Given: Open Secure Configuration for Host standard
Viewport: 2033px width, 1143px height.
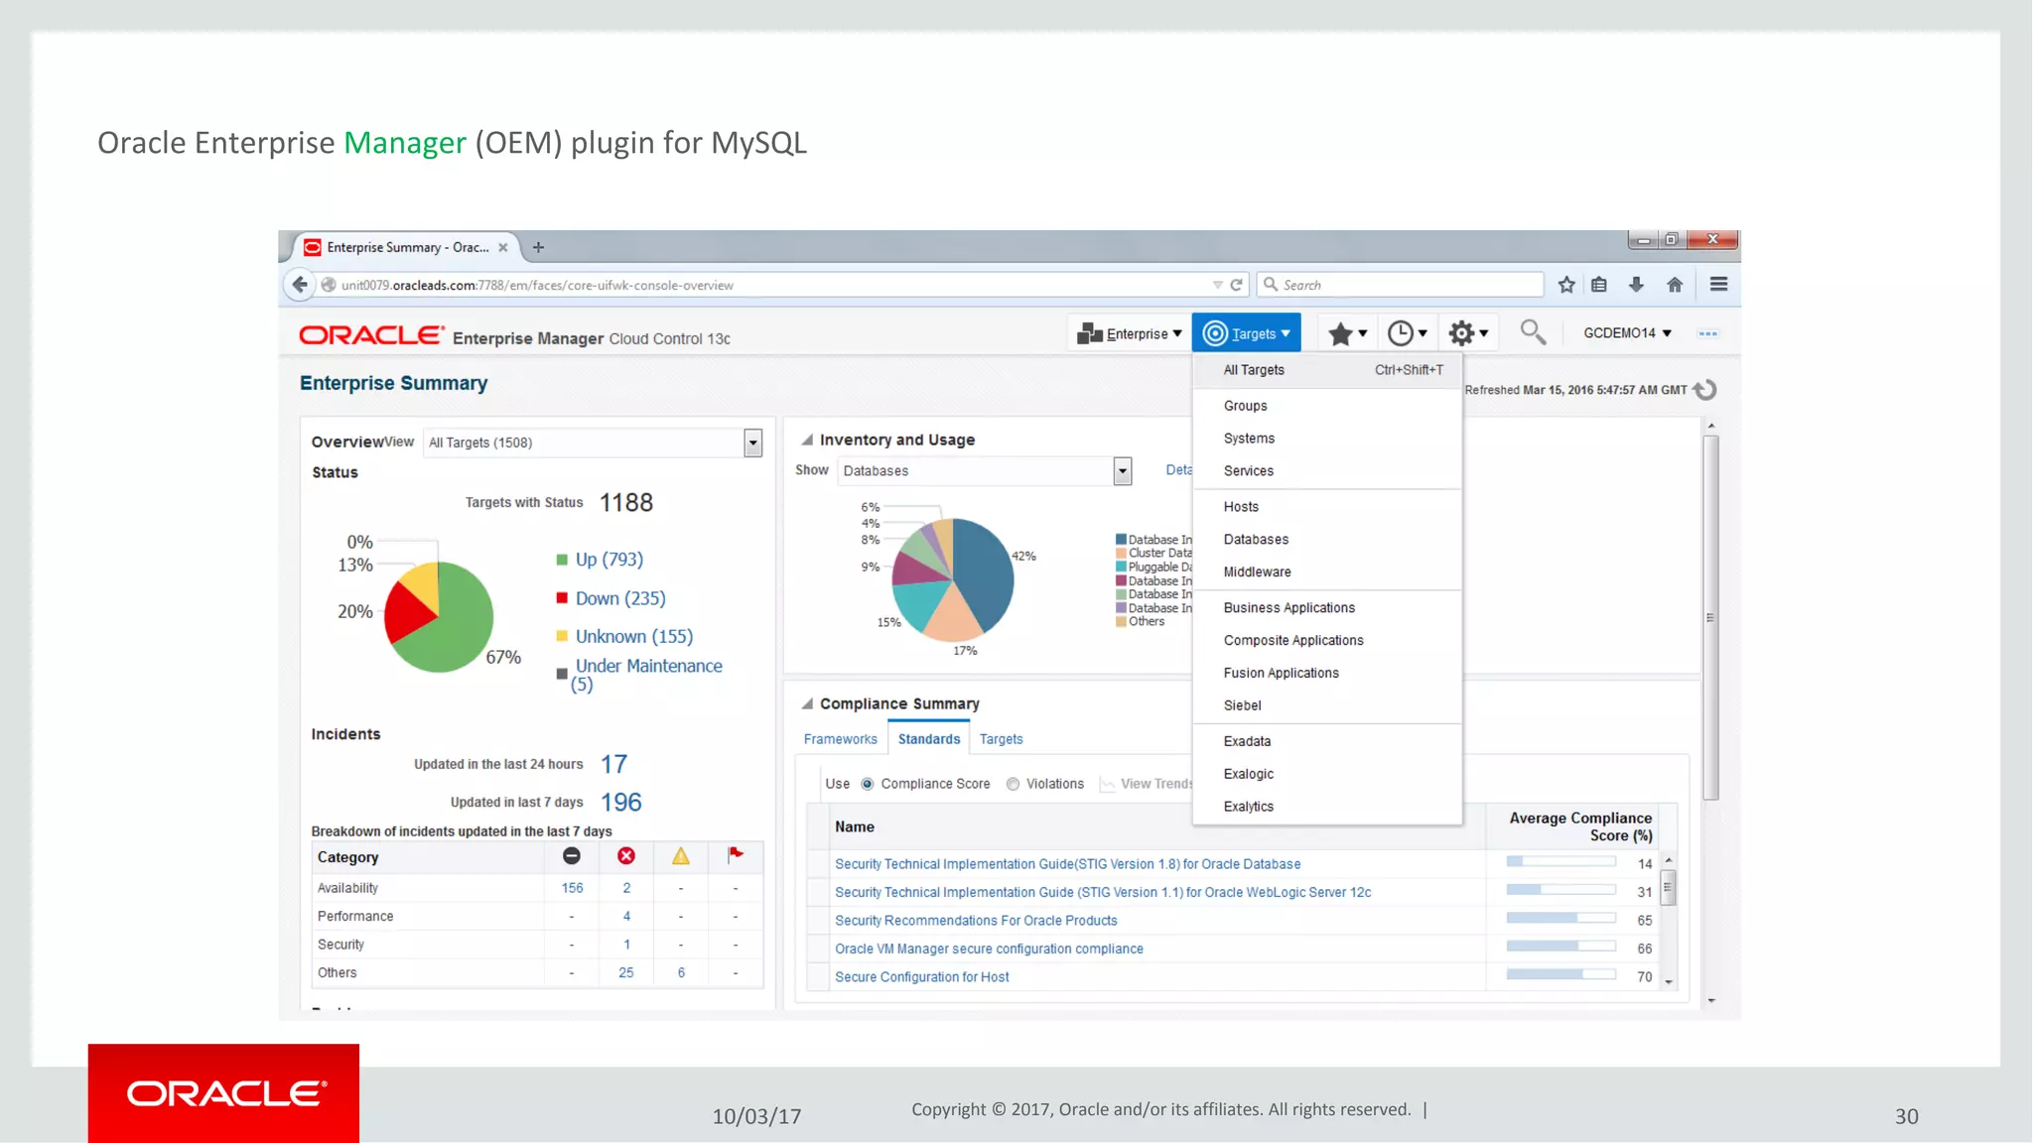Looking at the screenshot, I should (922, 977).
